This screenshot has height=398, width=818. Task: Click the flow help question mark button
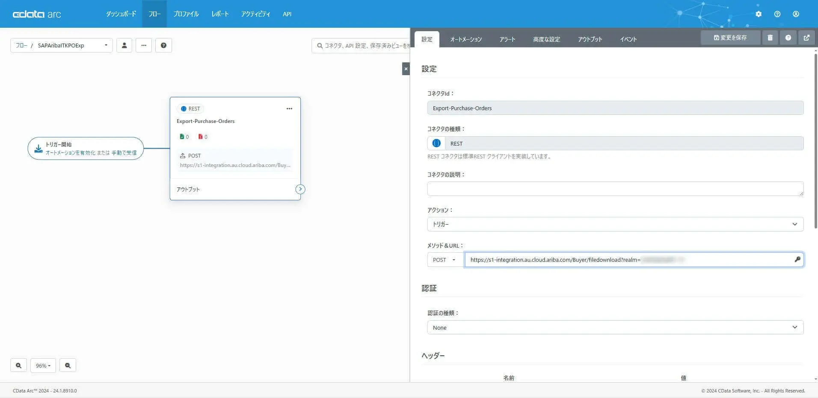[163, 45]
